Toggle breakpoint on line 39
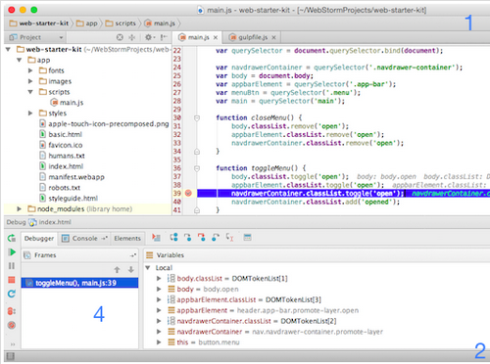The width and height of the screenshot is (490, 364). [188, 194]
